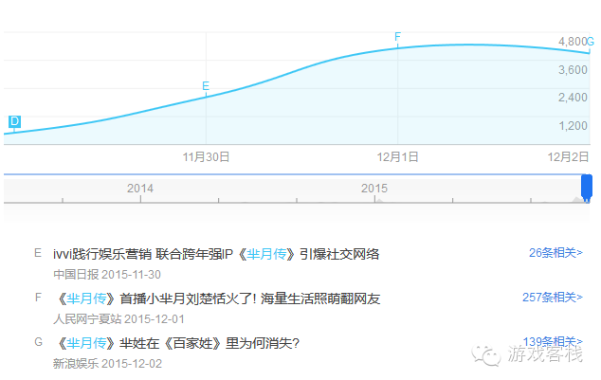Click chart marker G at right edge
Image resolution: width=601 pixels, height=380 pixels.
click(x=591, y=41)
